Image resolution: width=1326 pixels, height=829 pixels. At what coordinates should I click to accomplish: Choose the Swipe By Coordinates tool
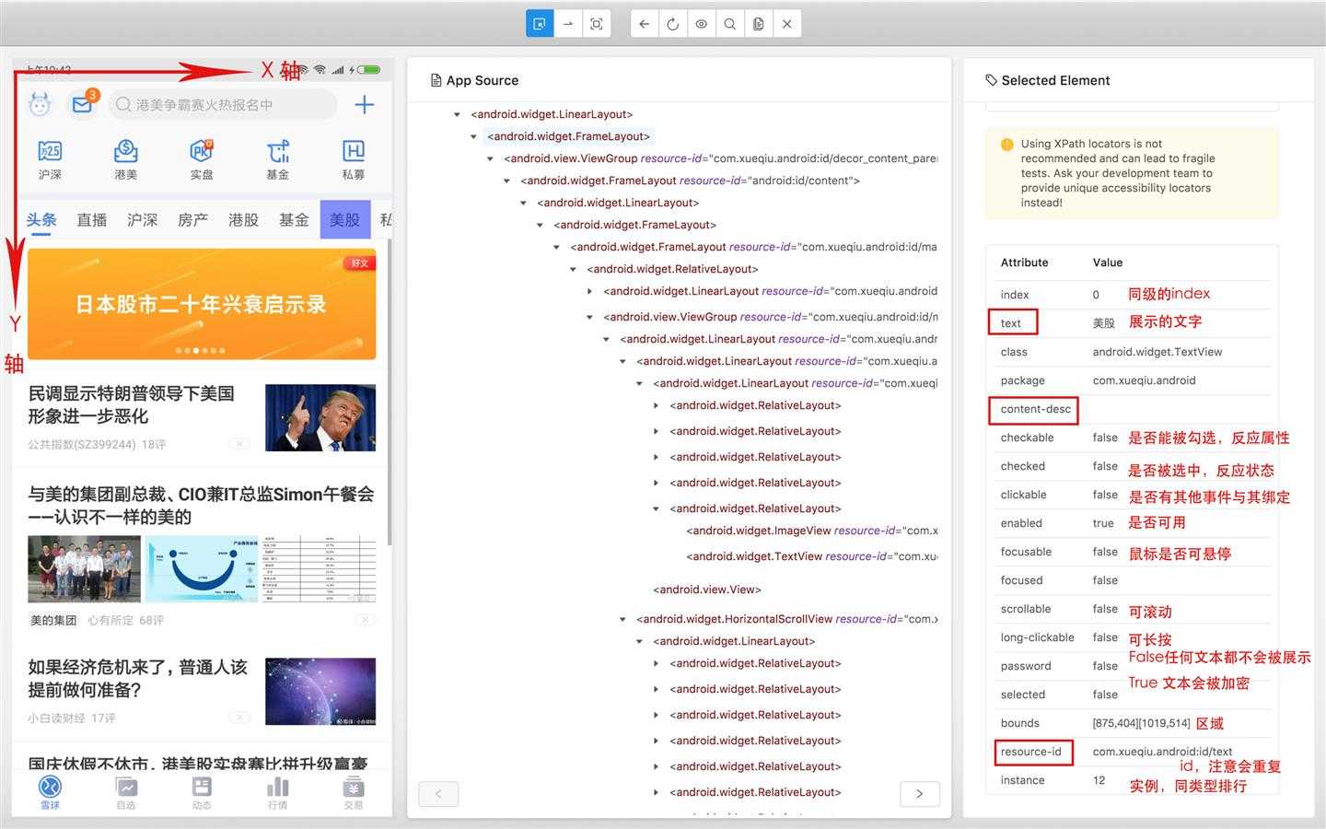pyautogui.click(x=568, y=24)
